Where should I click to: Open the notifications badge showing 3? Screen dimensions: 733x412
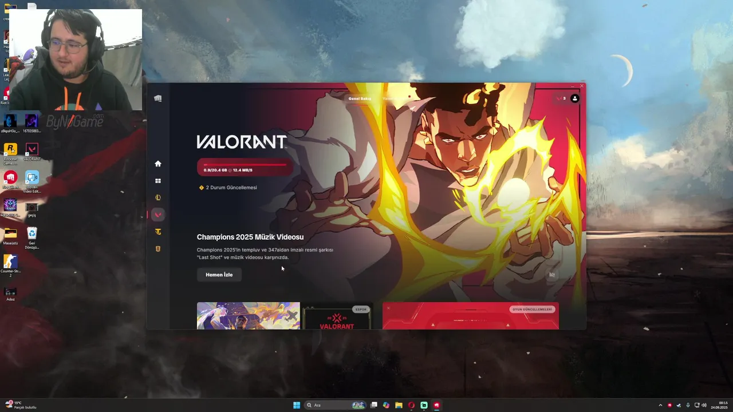pyautogui.click(x=561, y=98)
